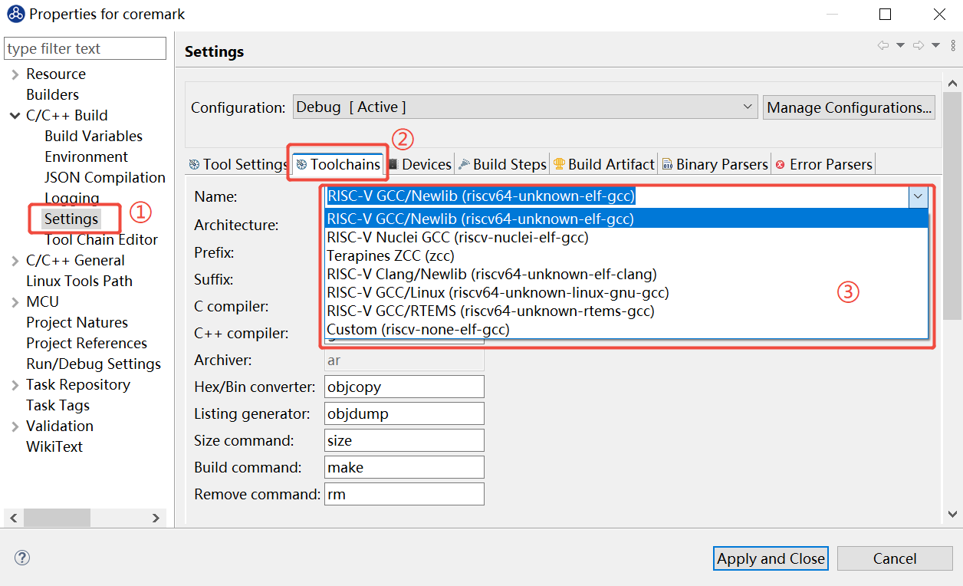Switch to the Tool Settings tab
This screenshot has height=586, width=963.
click(x=238, y=164)
